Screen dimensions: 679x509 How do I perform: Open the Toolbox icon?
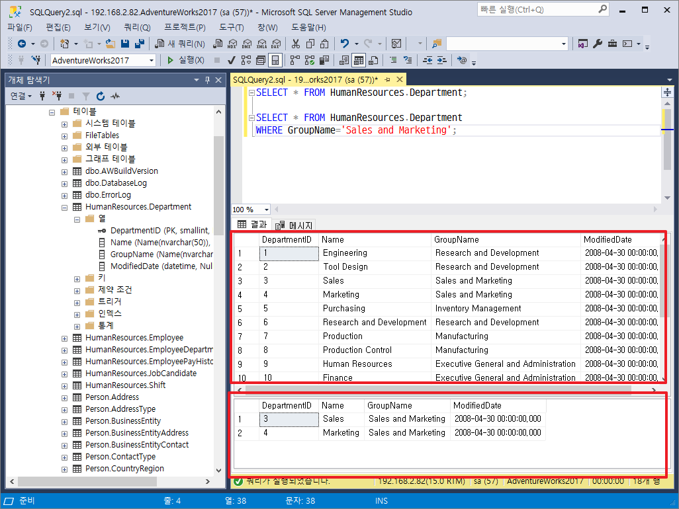(612, 44)
